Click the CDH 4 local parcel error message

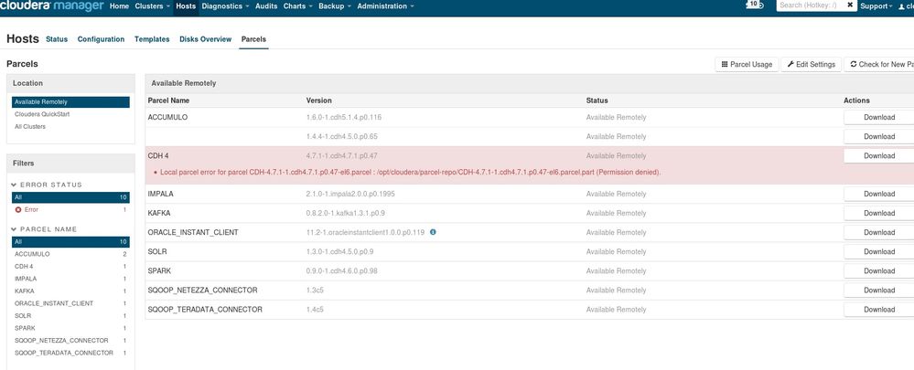410,173
